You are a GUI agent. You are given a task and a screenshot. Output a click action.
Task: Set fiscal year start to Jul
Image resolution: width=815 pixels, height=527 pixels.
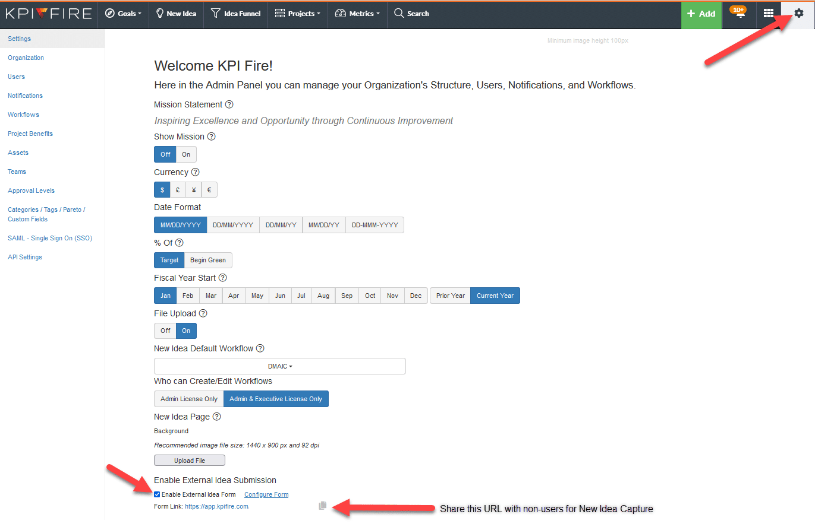pyautogui.click(x=301, y=296)
